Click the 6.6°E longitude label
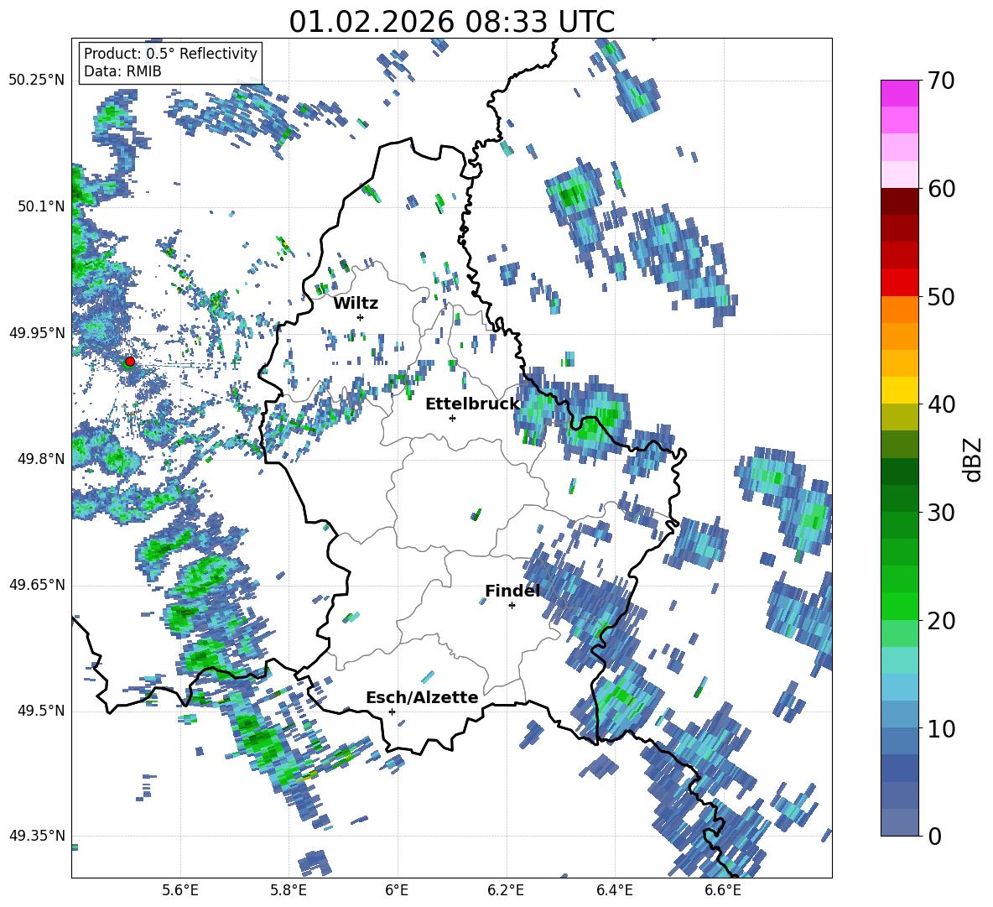Image resolution: width=993 pixels, height=907 pixels. pos(723,890)
